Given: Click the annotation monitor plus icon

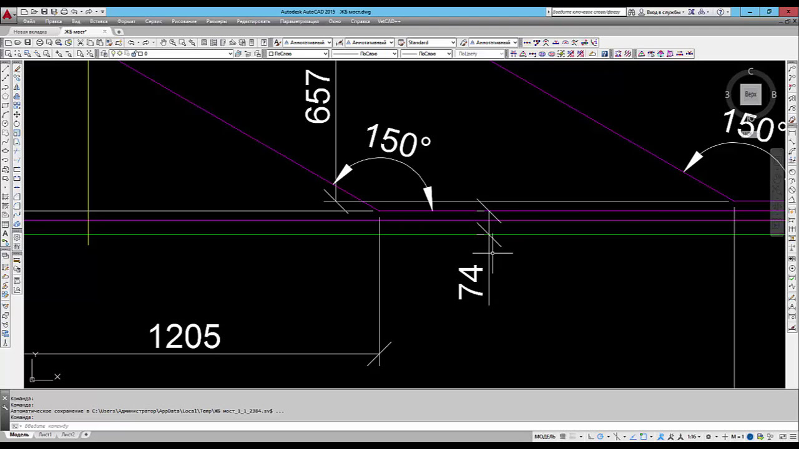Looking at the screenshot, I should (725, 437).
